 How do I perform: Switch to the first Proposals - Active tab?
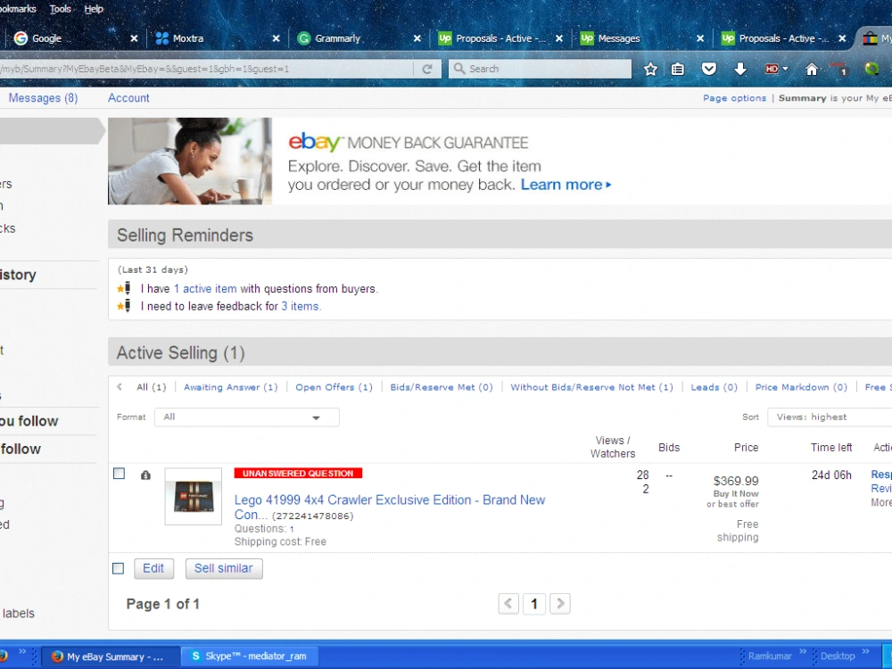point(499,38)
